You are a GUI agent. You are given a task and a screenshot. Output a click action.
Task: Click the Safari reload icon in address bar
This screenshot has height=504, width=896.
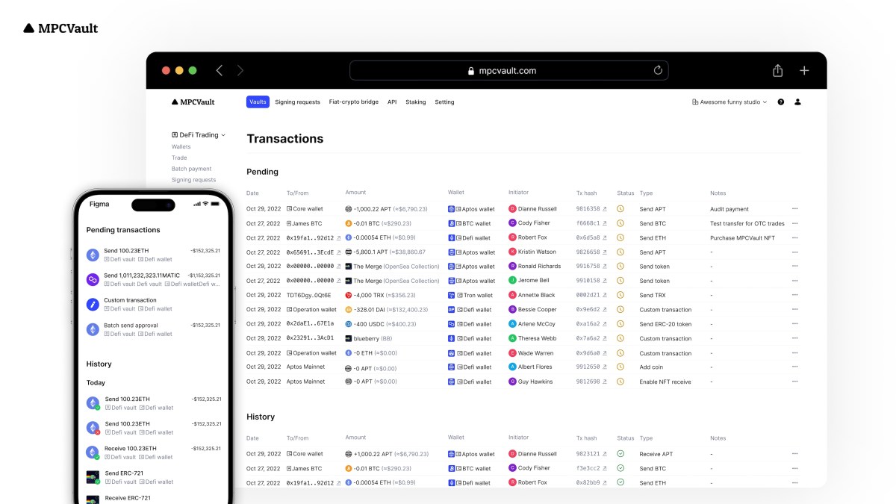pos(658,69)
